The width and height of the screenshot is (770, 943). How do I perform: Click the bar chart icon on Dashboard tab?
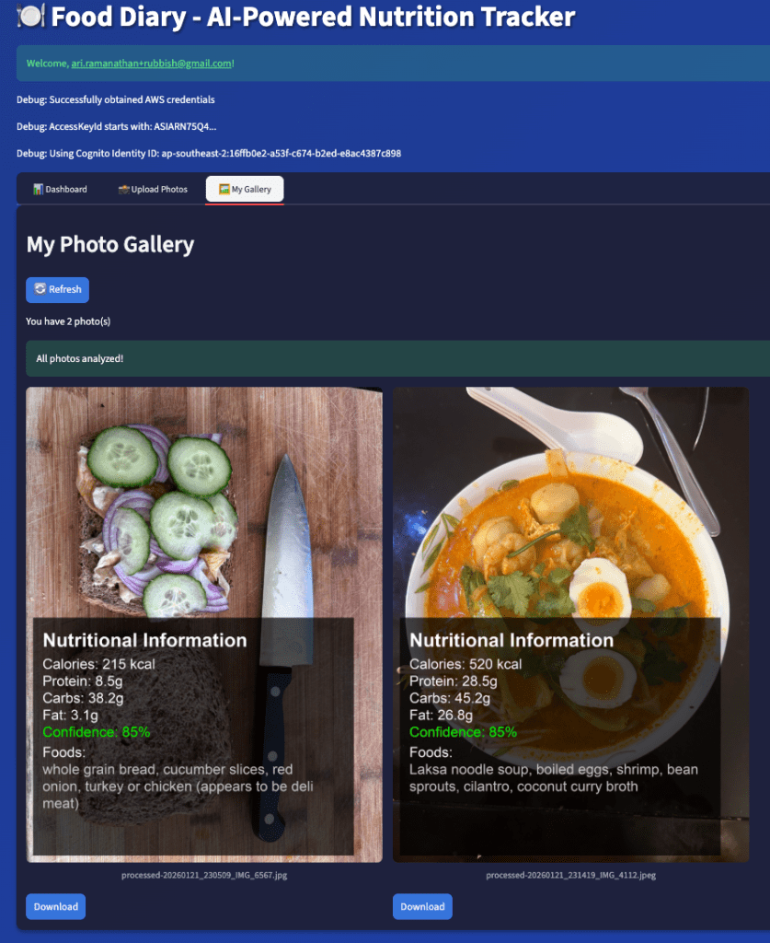pos(38,189)
